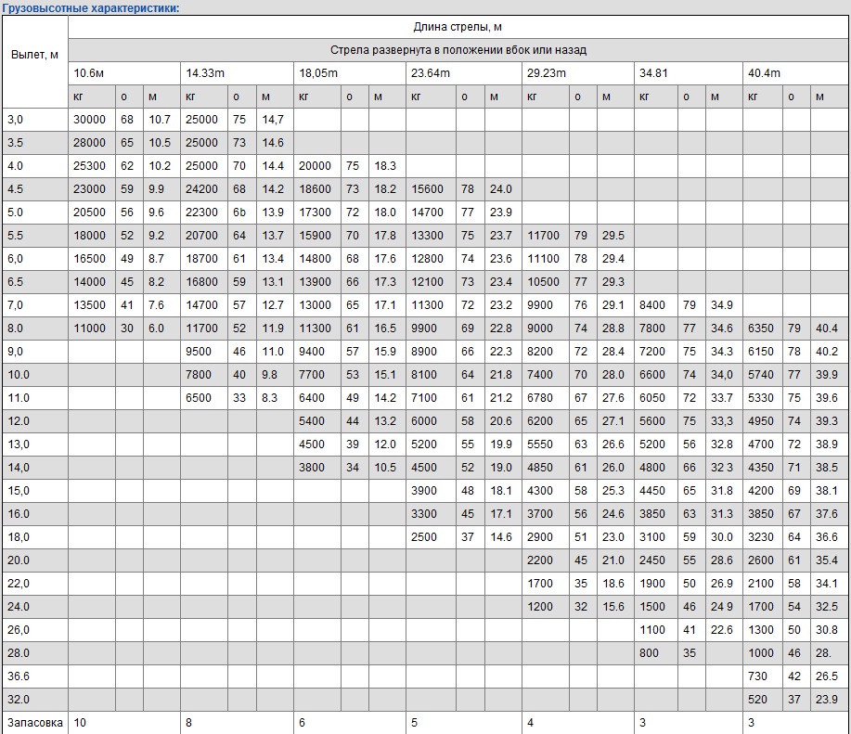Image resolution: width=851 pixels, height=734 pixels.
Task: Select the cell with value 28000
Action: [x=90, y=143]
